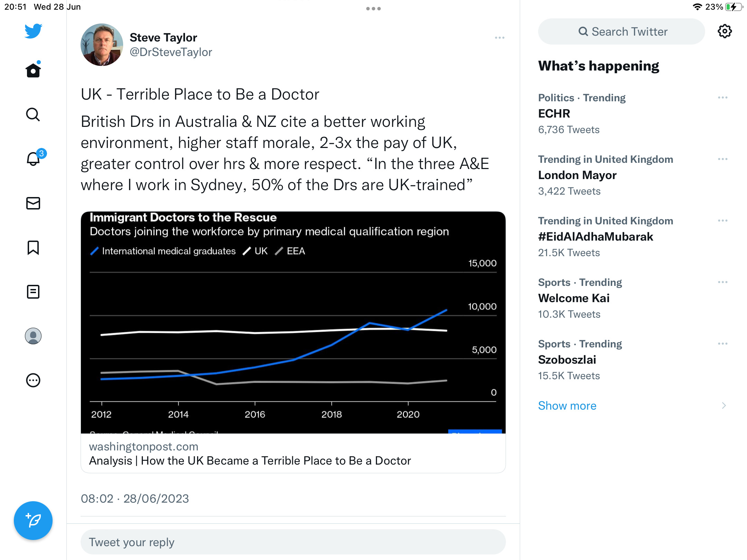Click Tweet your reply field
Screen dimensions: 747x560
tap(293, 542)
